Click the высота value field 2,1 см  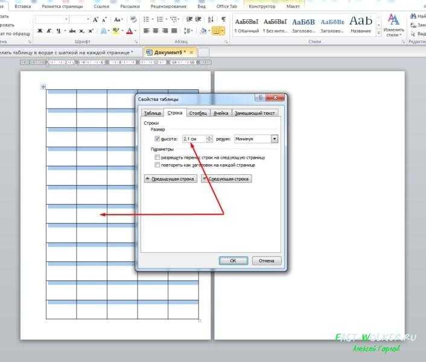click(194, 139)
